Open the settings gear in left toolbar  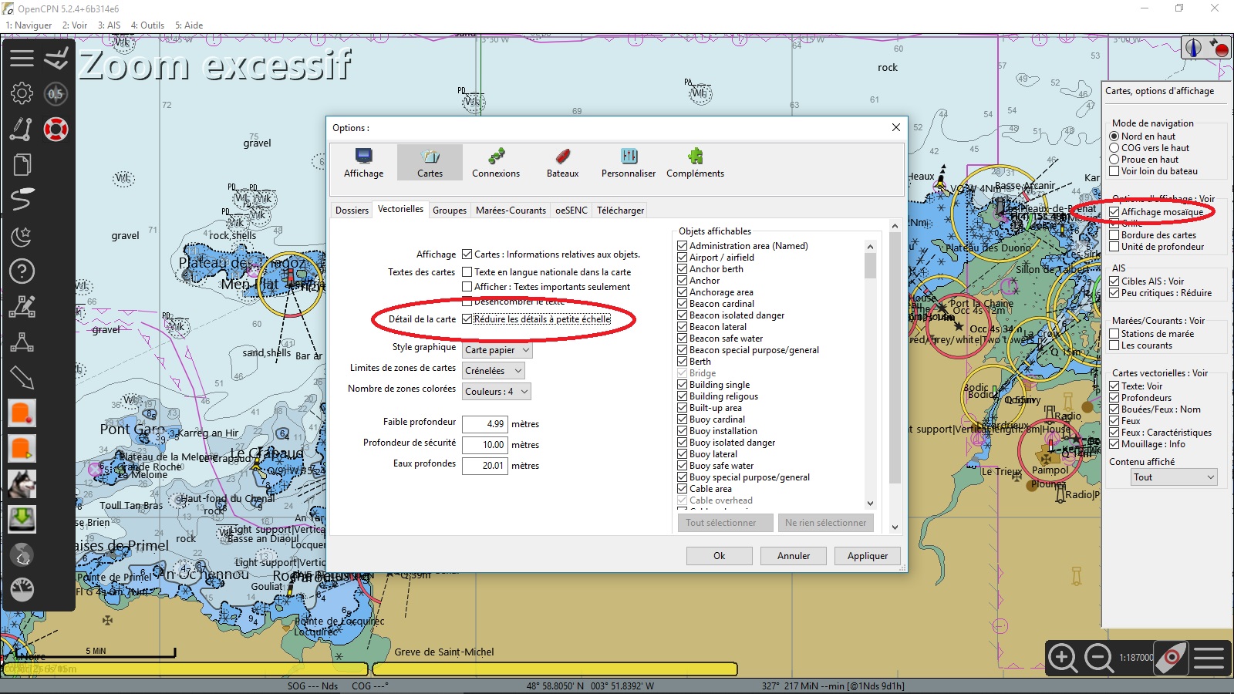point(22,94)
